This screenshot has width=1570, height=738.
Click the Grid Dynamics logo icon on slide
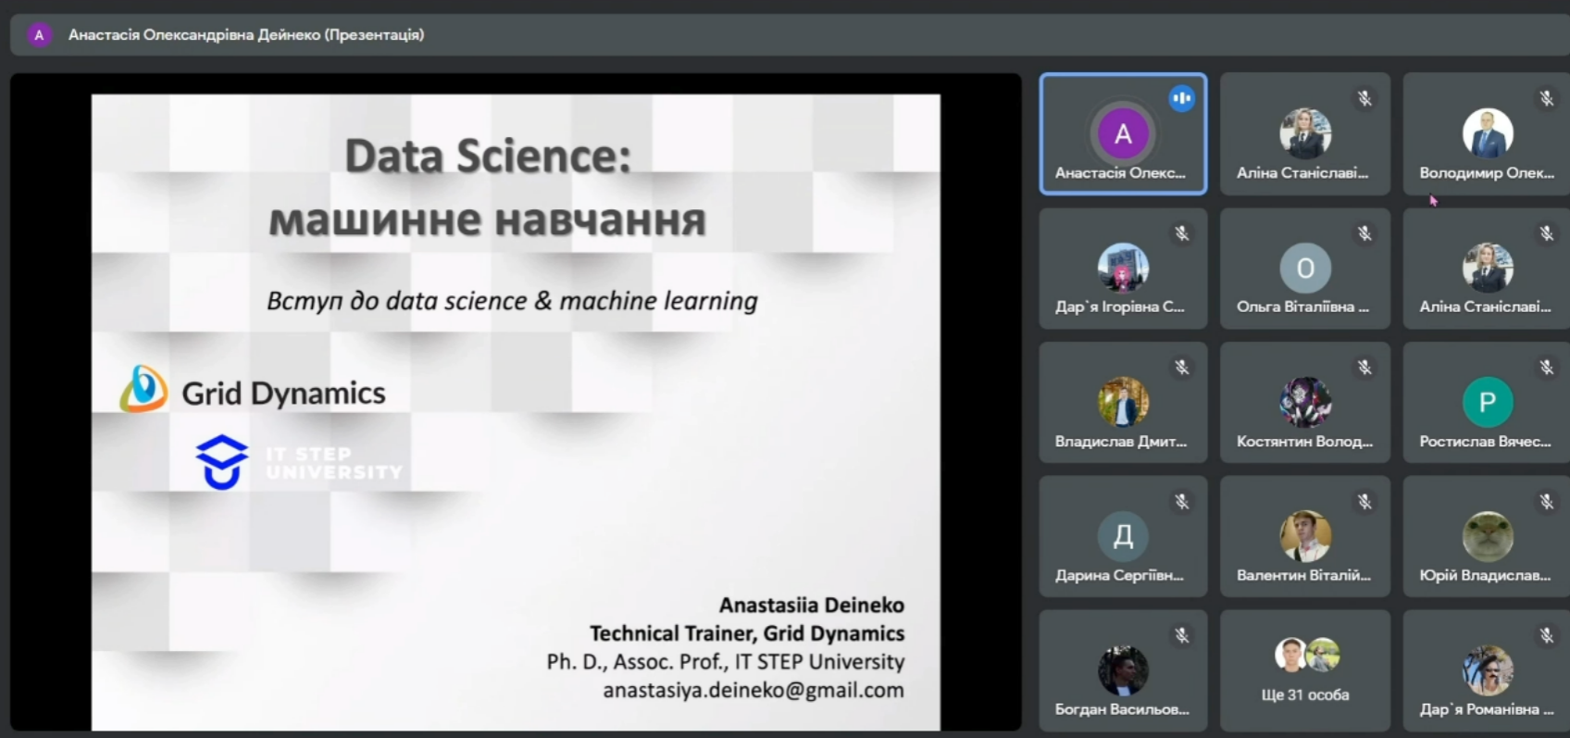[143, 389]
